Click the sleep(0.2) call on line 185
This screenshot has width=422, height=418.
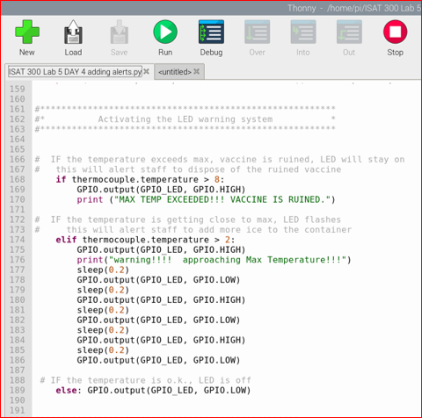click(x=103, y=350)
